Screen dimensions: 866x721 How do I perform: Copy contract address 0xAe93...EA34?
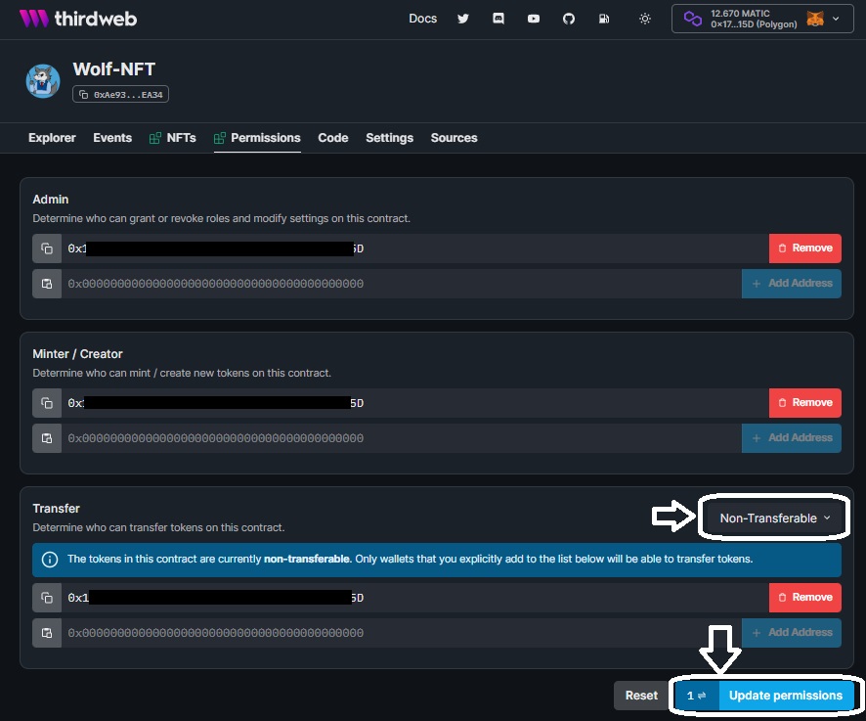point(120,95)
